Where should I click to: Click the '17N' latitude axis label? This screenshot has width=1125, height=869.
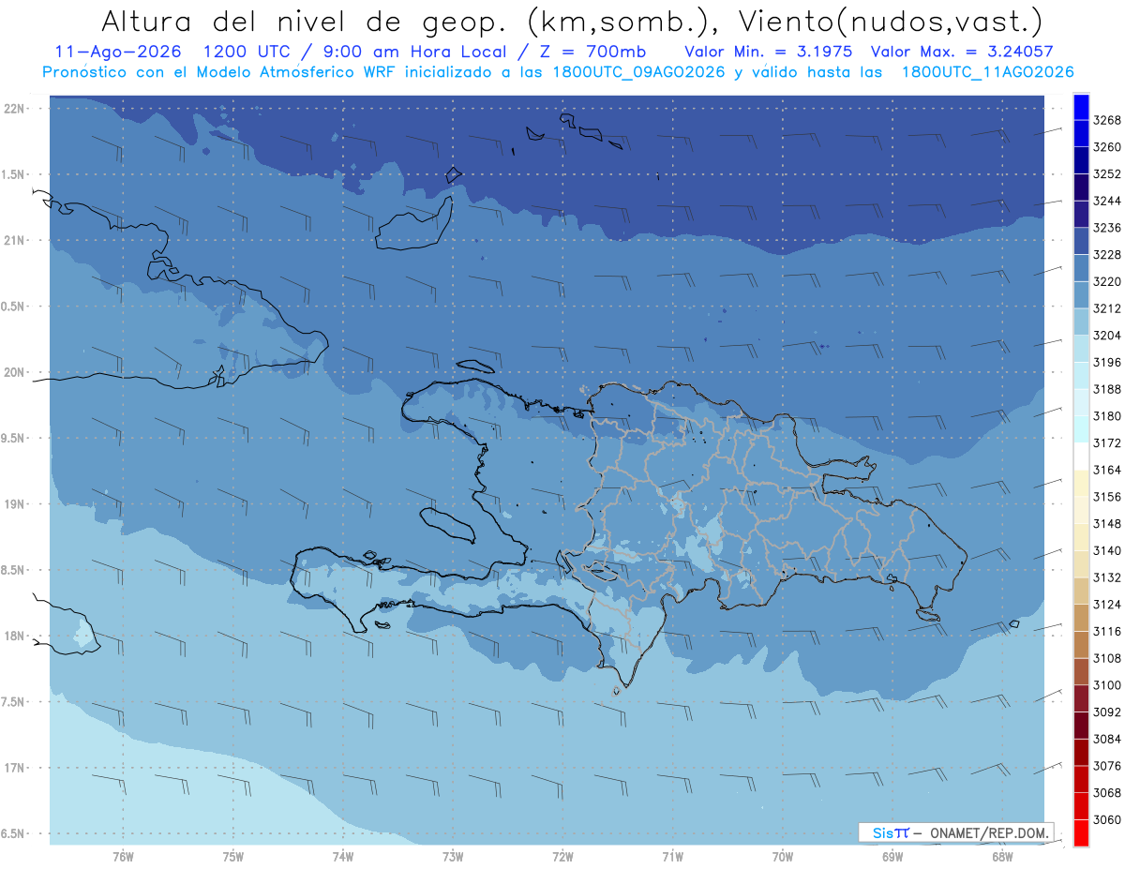click(x=15, y=768)
